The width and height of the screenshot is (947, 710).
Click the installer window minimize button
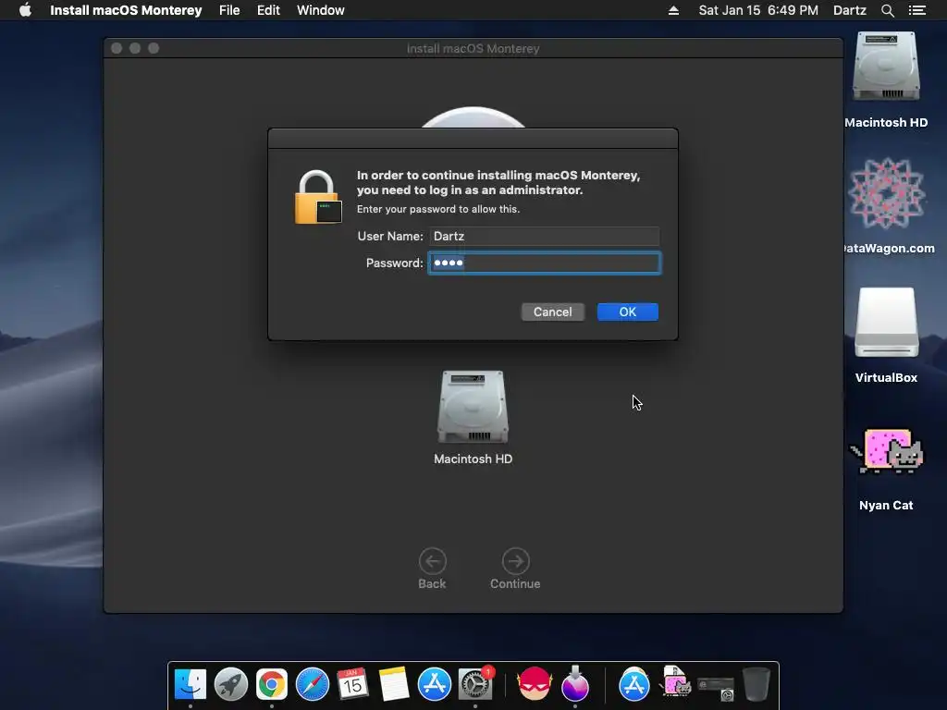tap(135, 48)
